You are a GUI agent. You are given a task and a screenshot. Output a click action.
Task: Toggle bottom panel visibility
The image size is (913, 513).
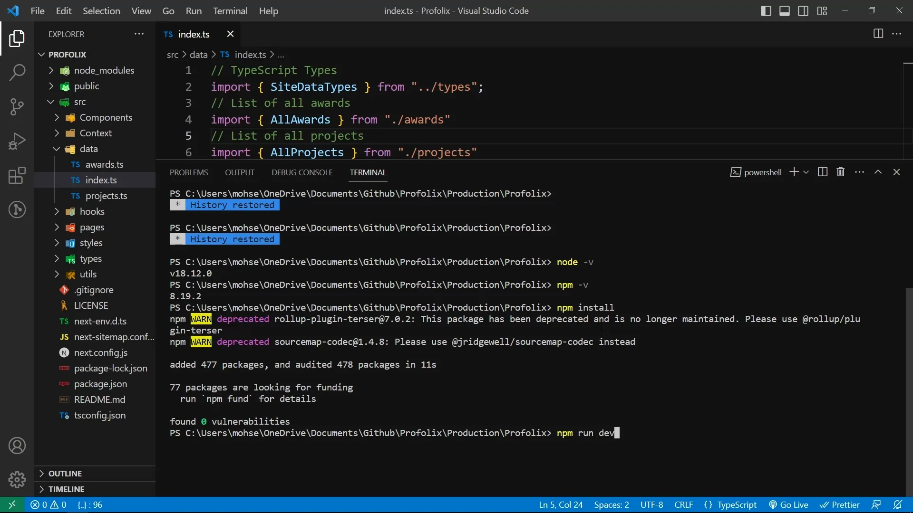click(785, 11)
